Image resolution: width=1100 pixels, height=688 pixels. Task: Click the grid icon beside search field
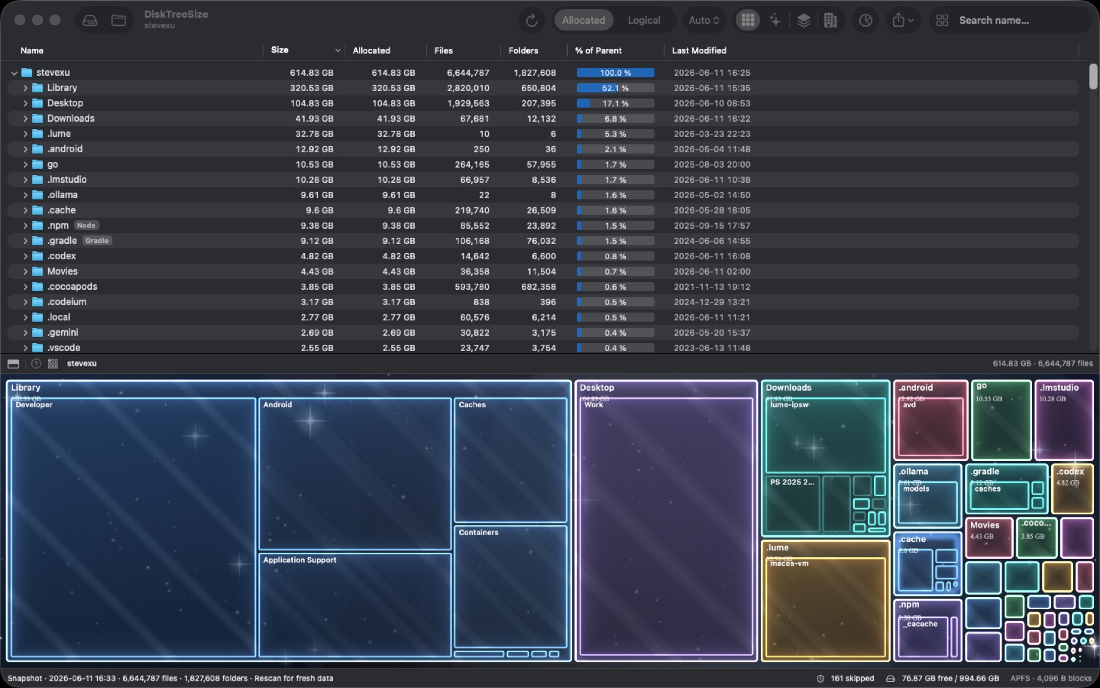tap(942, 20)
